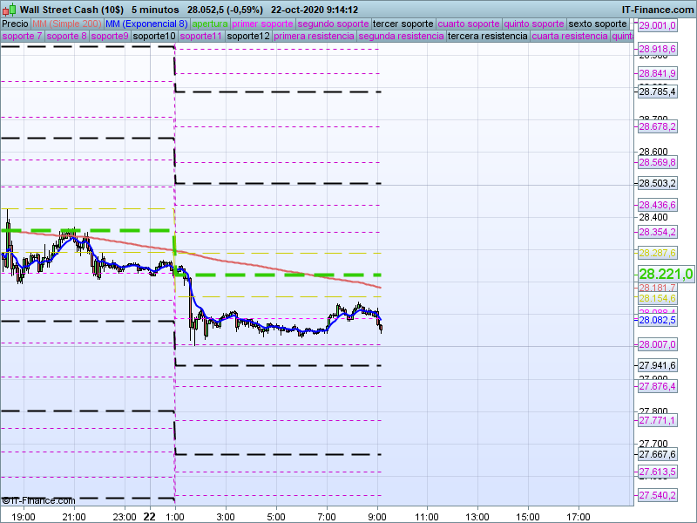Select the primera resistencia label
Screen dimensions: 697x523
coord(314,36)
